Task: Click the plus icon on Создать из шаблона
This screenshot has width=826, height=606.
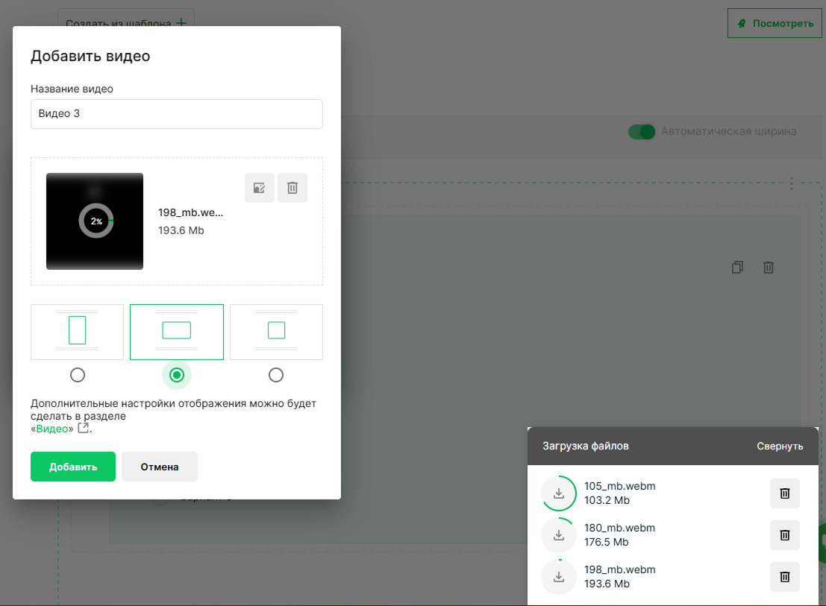Action: click(x=181, y=22)
